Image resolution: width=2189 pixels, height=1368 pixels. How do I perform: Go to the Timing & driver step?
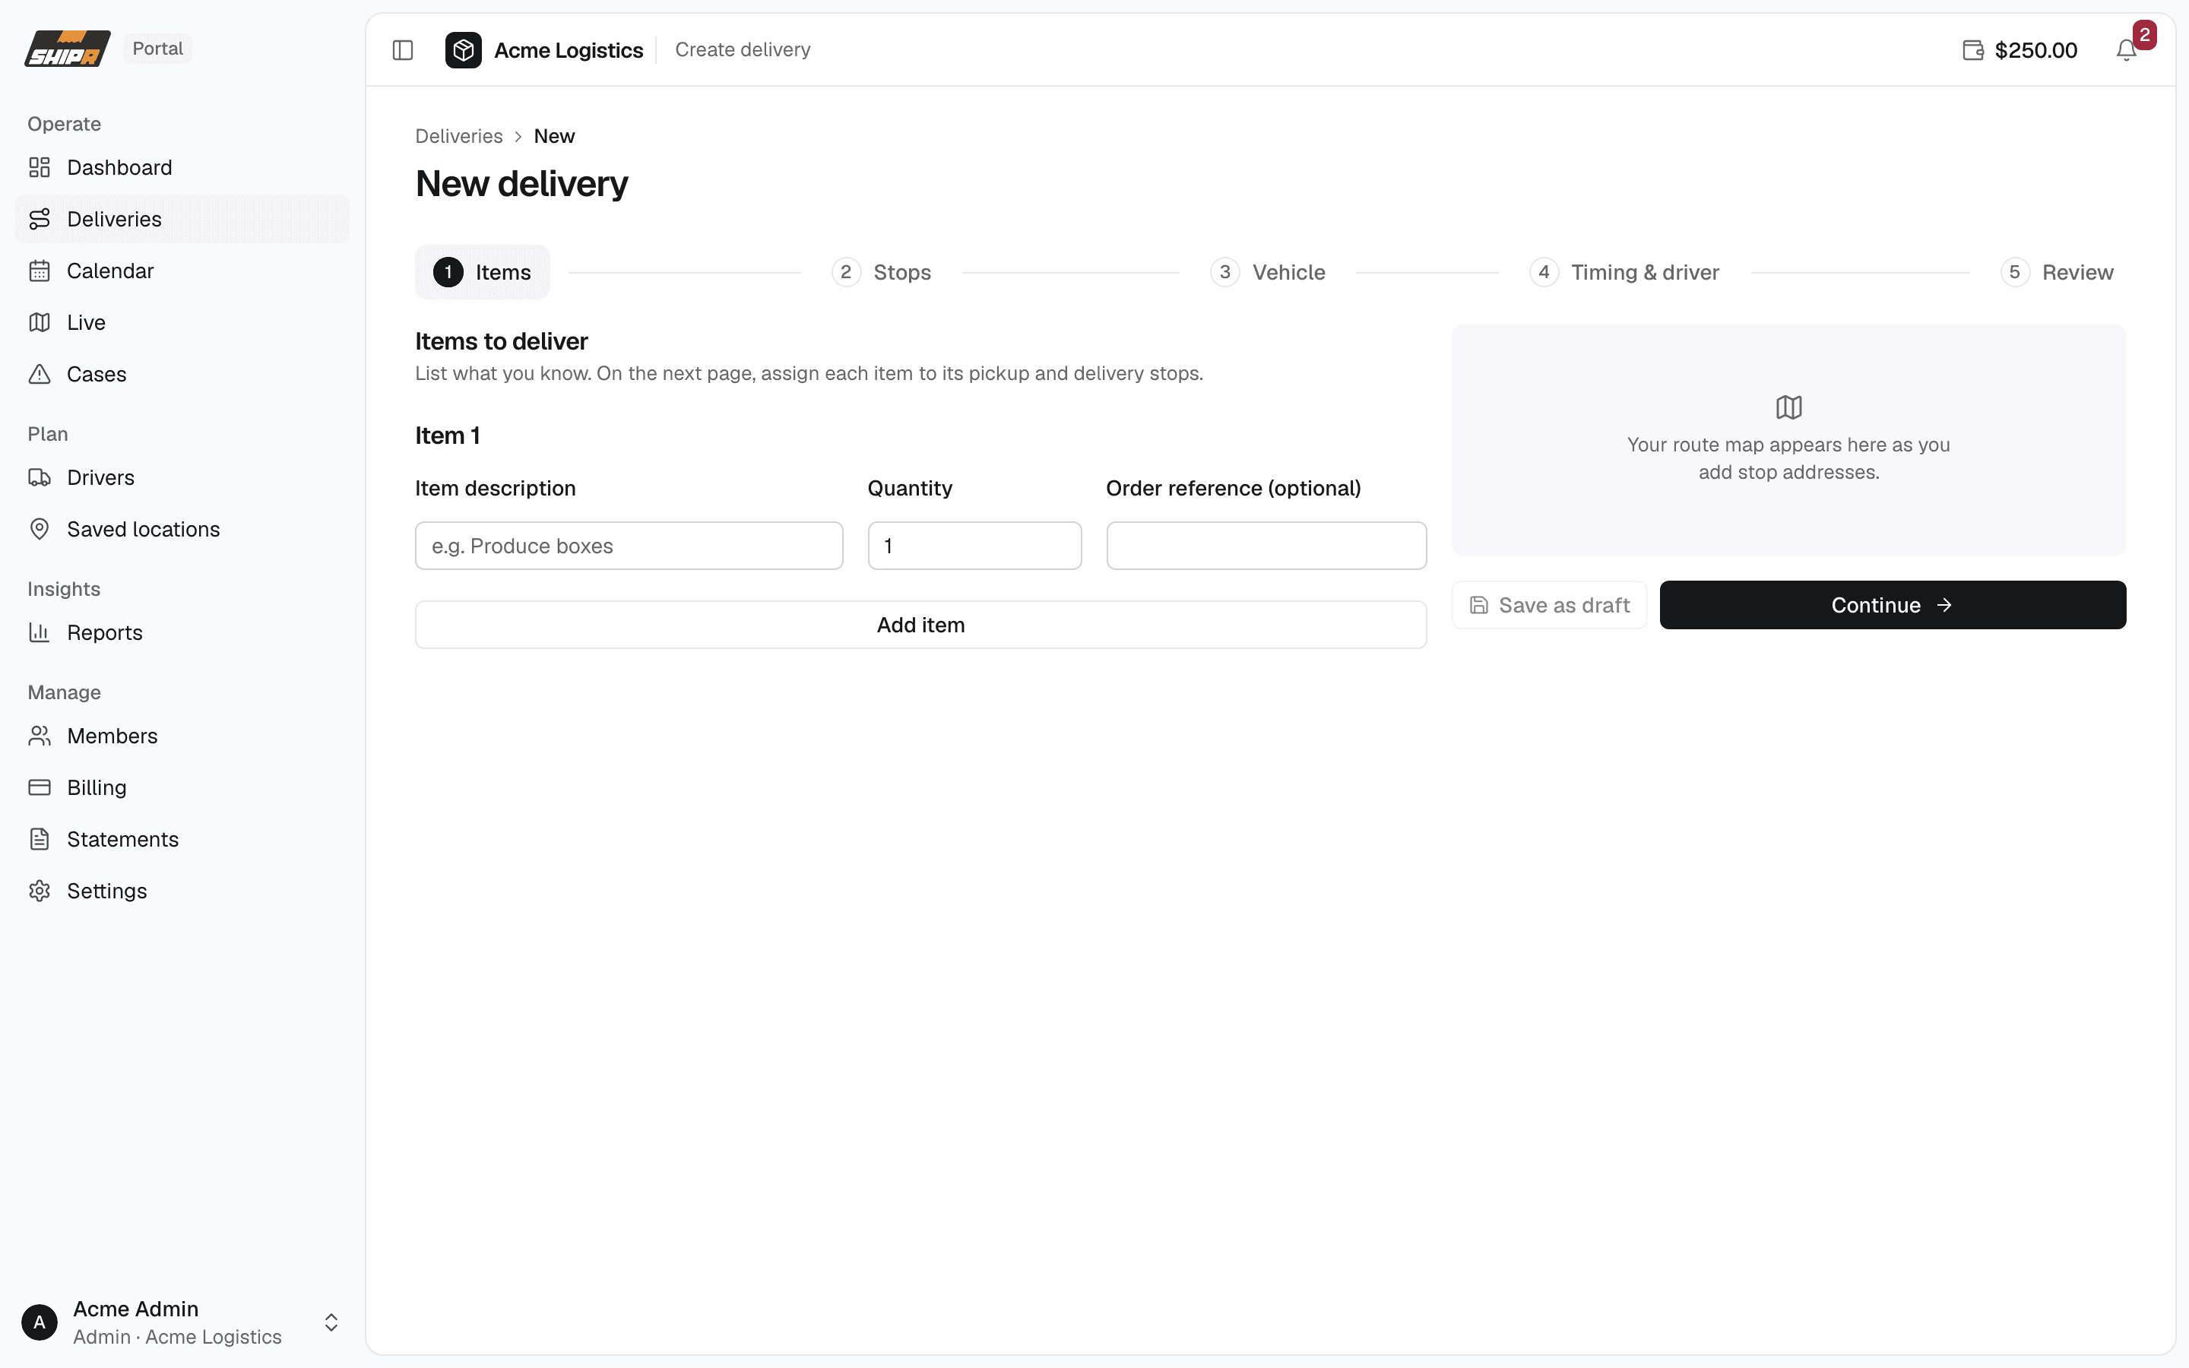[1624, 272]
